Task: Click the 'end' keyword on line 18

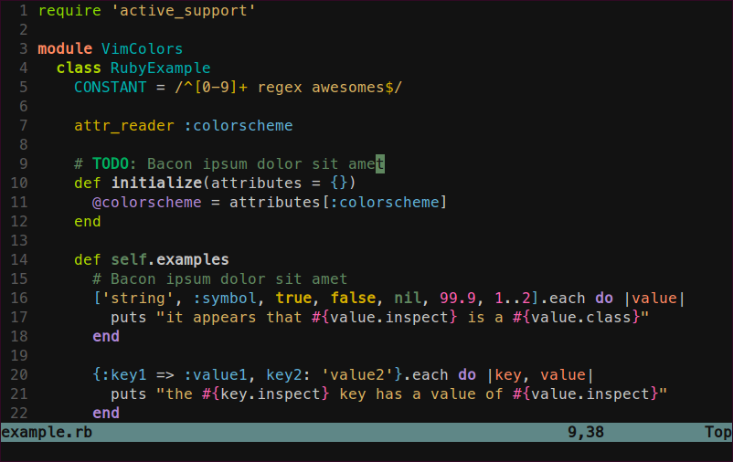Action: (x=106, y=336)
